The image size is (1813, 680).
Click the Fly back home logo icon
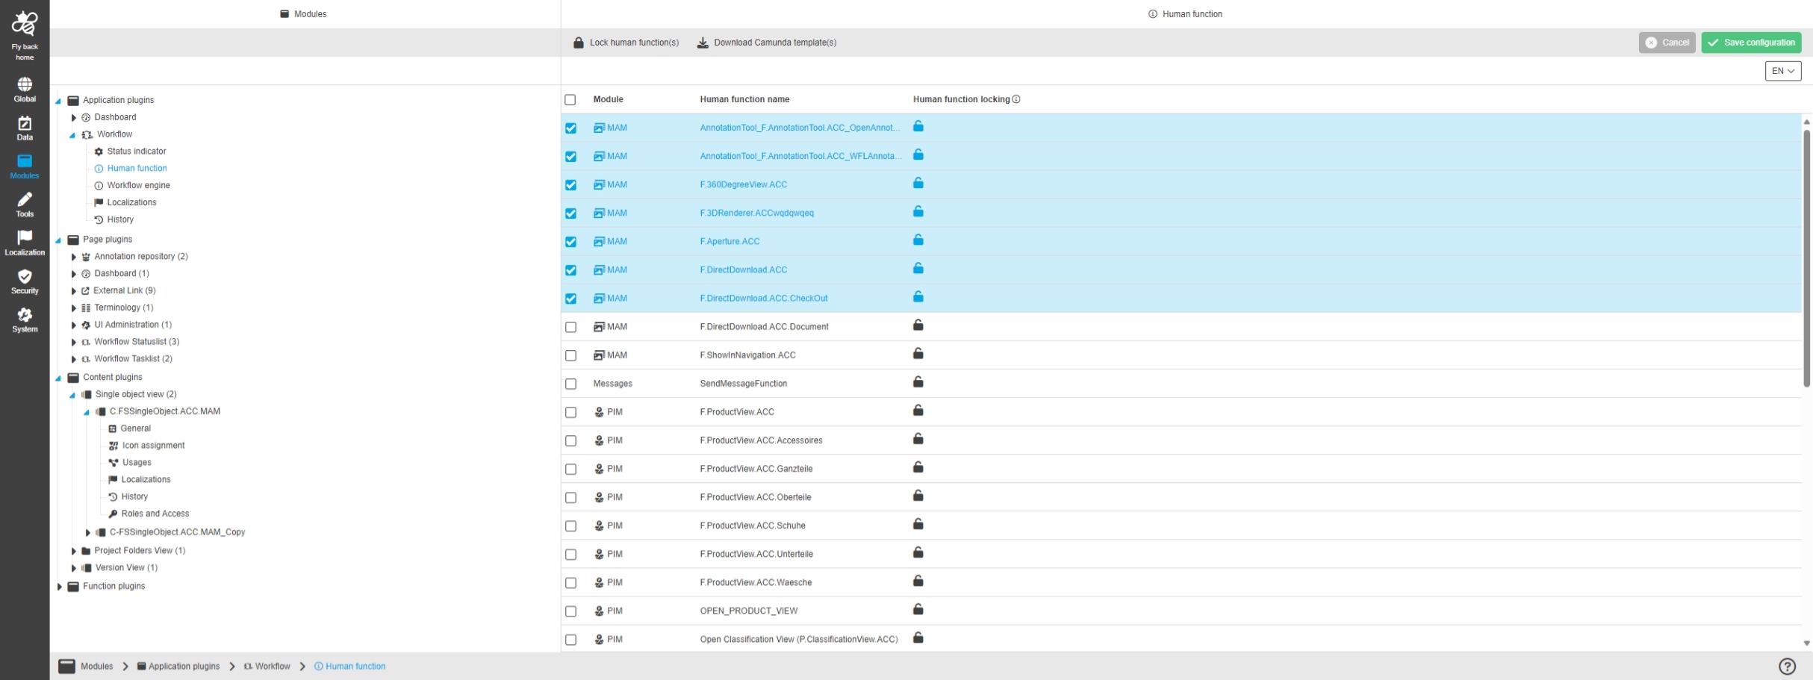(x=25, y=25)
